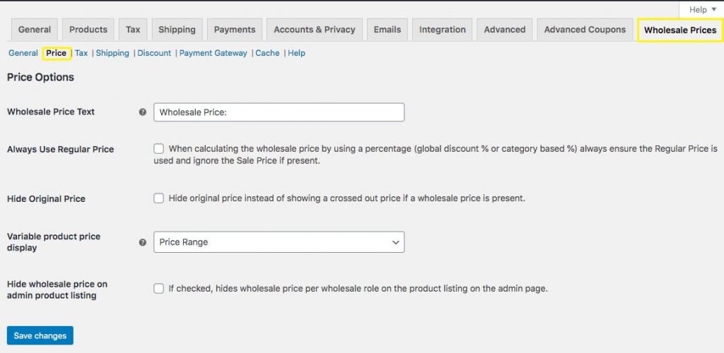Enable the Always Use Regular Price checkbox
Image resolution: width=724 pixels, height=353 pixels.
[159, 149]
